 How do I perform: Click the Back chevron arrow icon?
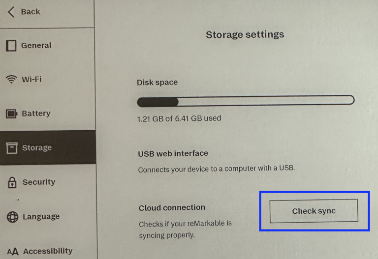click(x=11, y=12)
